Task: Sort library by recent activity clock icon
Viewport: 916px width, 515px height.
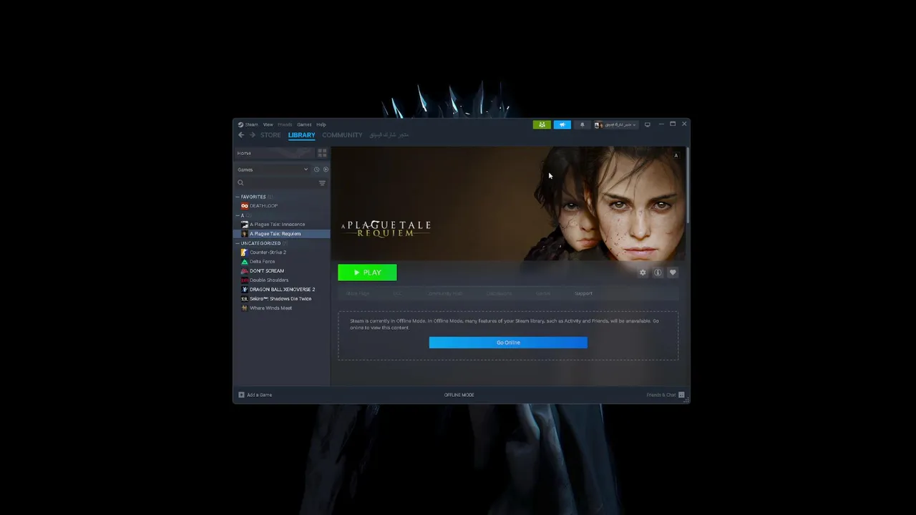Action: pyautogui.click(x=316, y=170)
